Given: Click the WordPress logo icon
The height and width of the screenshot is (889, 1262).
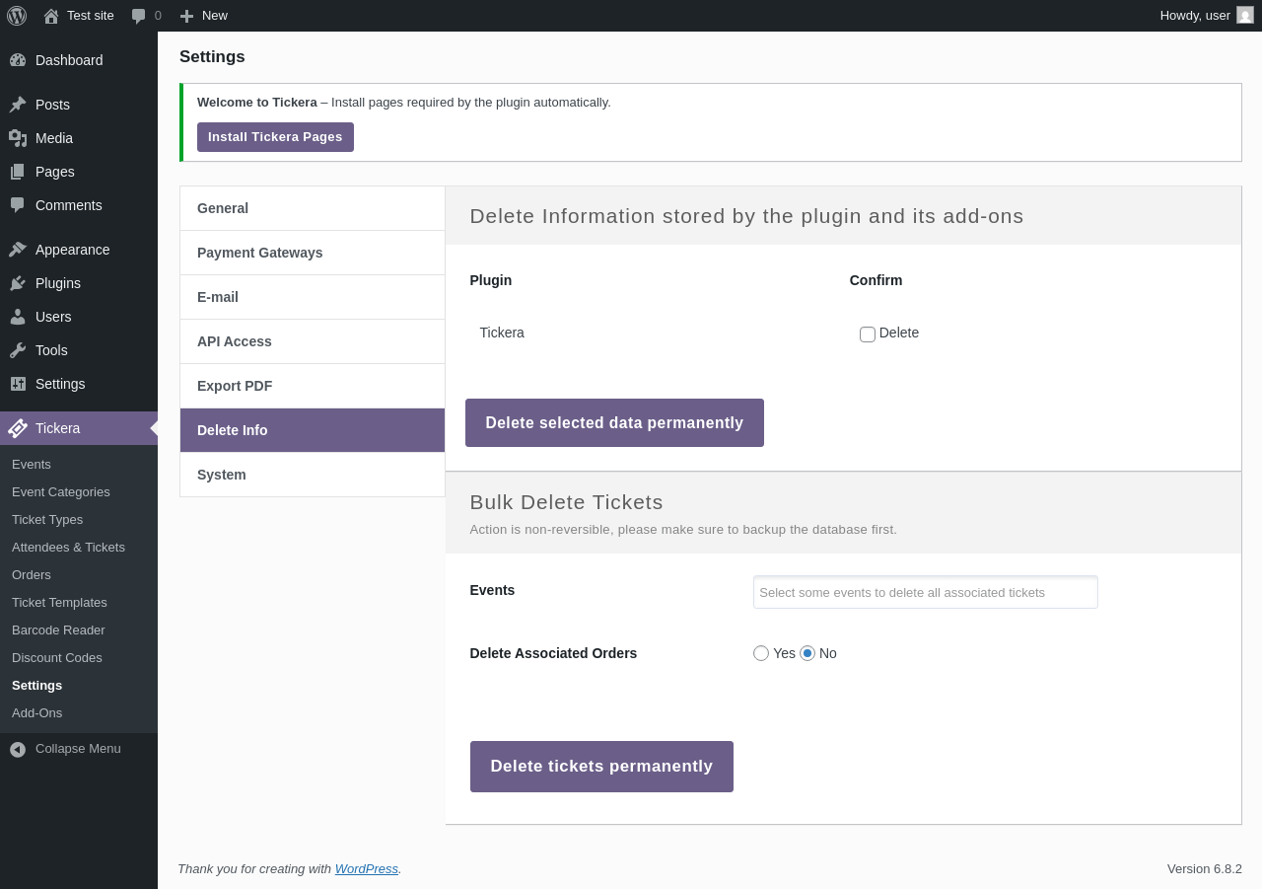Looking at the screenshot, I should tap(17, 16).
